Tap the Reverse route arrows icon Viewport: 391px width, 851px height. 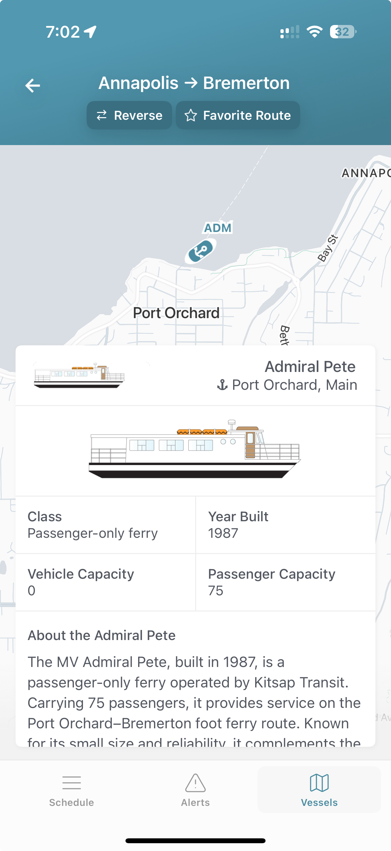101,115
